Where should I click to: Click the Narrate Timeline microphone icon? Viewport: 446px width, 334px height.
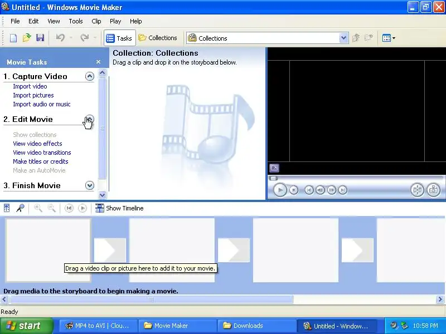point(20,208)
